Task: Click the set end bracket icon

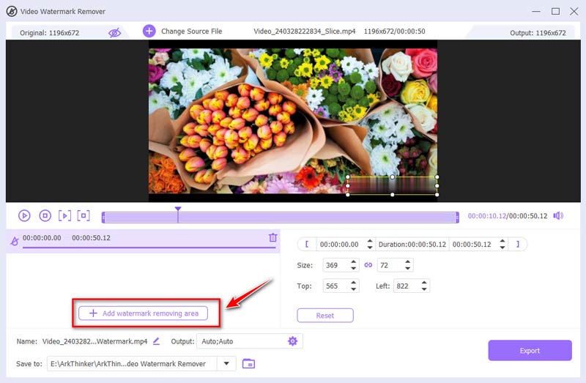Action: [518, 244]
